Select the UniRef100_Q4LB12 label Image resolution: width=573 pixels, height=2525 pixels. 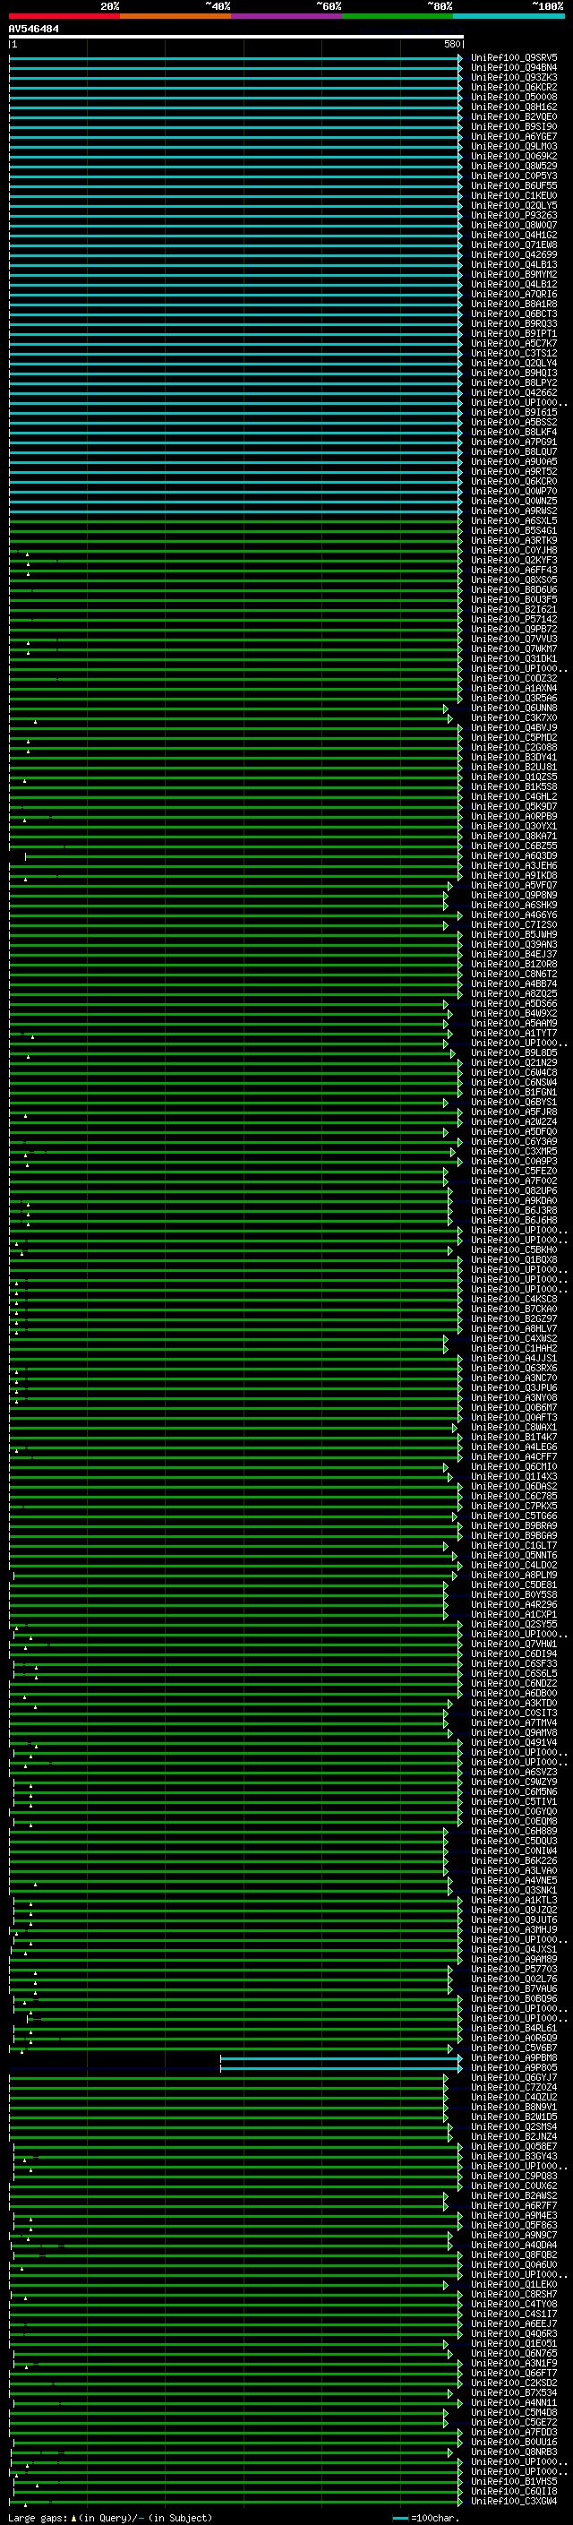tap(514, 284)
